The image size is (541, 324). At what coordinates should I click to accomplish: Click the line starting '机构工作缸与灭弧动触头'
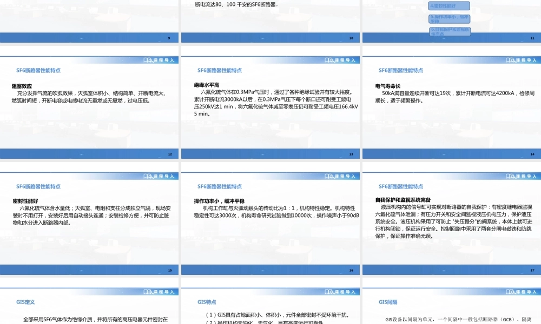[279, 208]
